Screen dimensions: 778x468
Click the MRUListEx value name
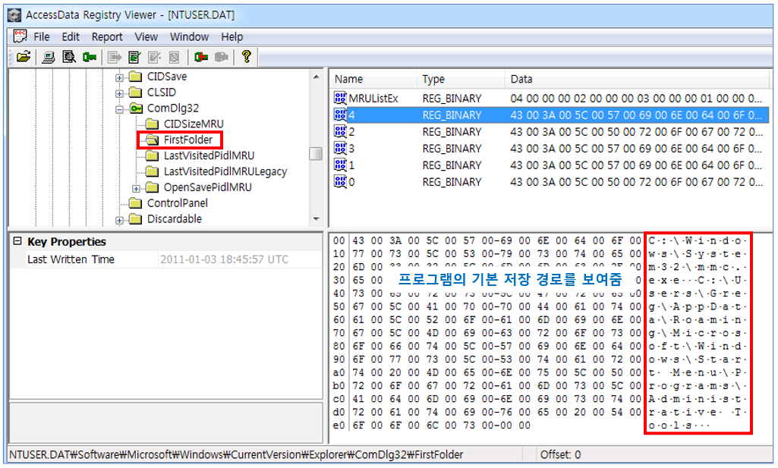[373, 98]
